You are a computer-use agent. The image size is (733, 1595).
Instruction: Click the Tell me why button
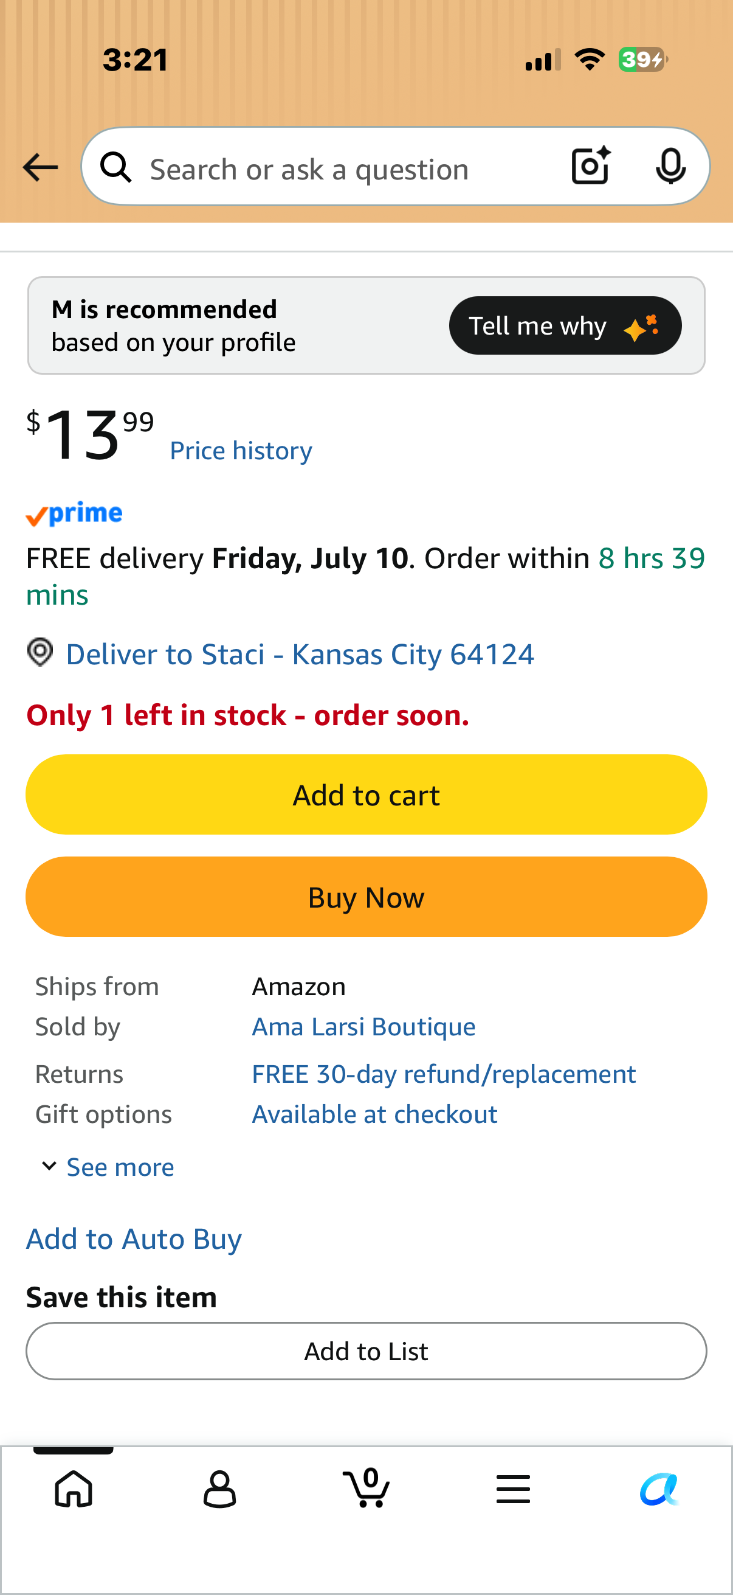click(565, 325)
